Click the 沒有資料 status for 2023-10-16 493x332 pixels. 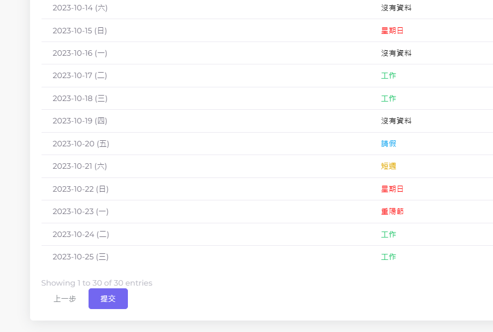(396, 53)
